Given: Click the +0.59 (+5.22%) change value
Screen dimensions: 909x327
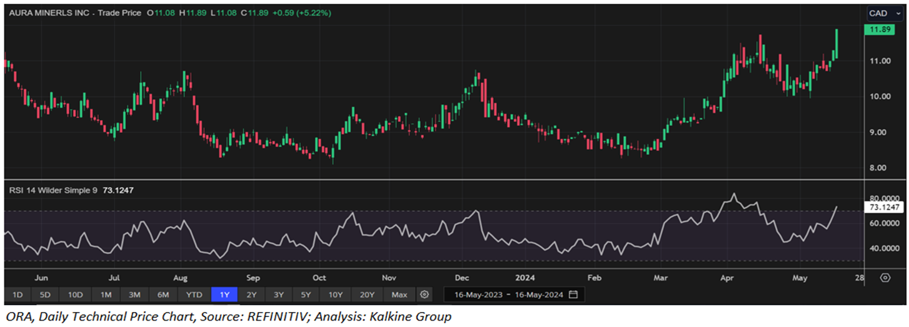Looking at the screenshot, I should point(301,13).
